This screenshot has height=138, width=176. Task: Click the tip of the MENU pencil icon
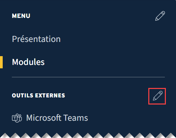pyautogui.click(x=156, y=20)
